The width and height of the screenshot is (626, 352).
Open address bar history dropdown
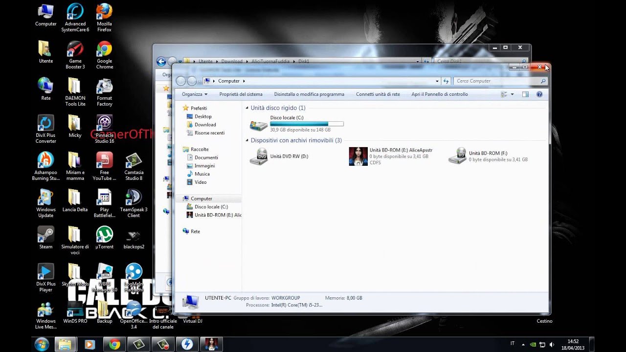437,81
